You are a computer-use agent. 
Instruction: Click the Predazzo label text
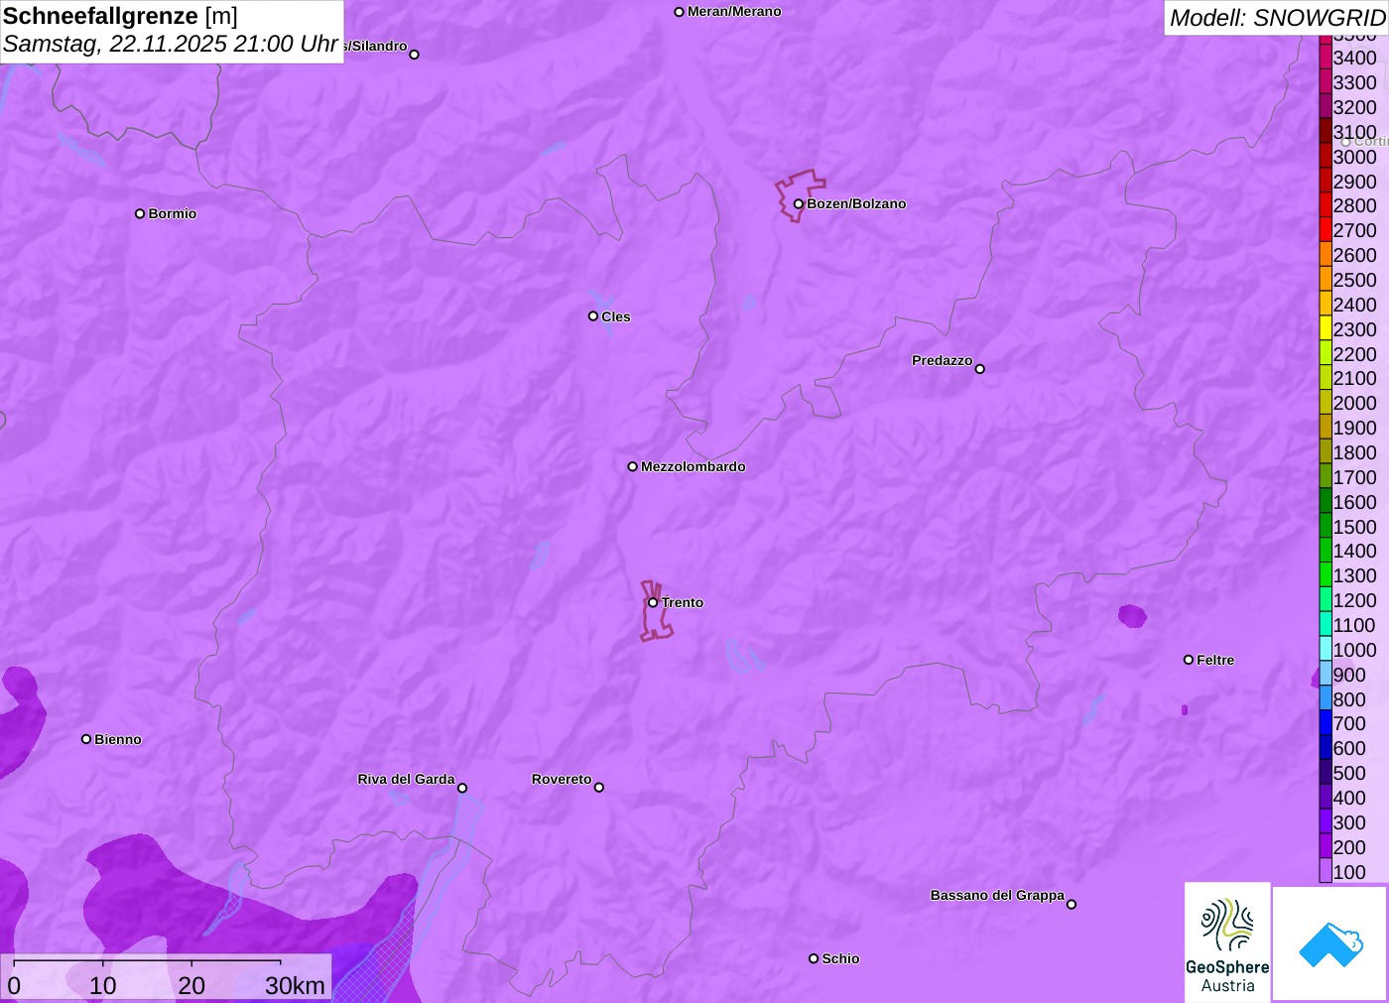pos(942,360)
